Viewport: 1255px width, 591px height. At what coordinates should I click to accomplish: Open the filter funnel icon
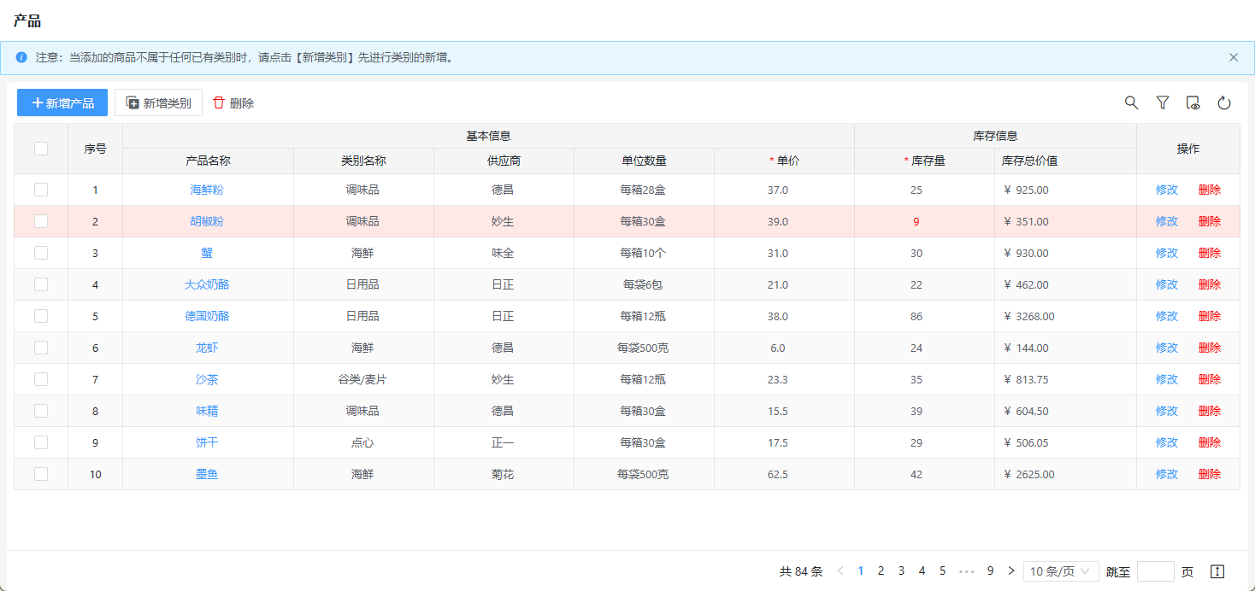click(1162, 102)
